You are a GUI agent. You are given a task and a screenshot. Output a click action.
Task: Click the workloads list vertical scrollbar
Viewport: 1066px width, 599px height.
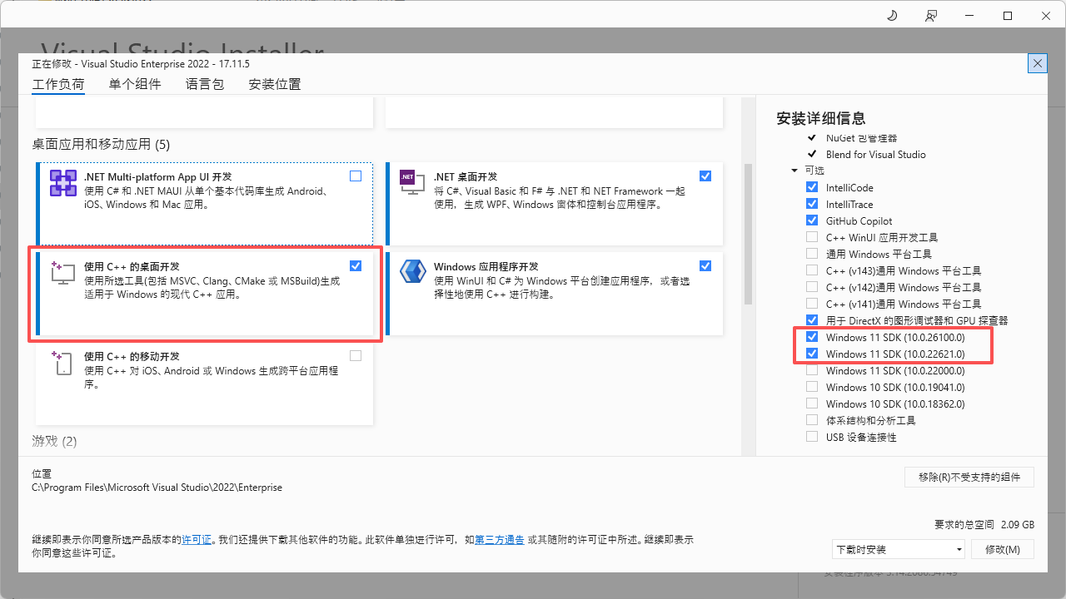pos(748,235)
